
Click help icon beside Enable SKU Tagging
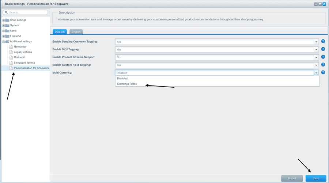click(323, 49)
